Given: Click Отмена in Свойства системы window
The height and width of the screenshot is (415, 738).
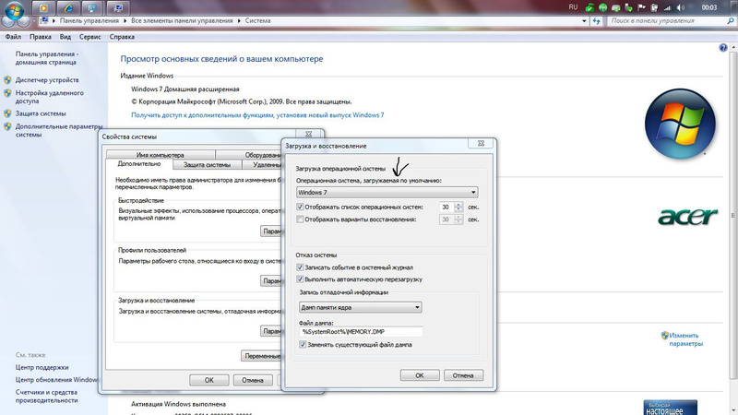Looking at the screenshot, I should (253, 380).
